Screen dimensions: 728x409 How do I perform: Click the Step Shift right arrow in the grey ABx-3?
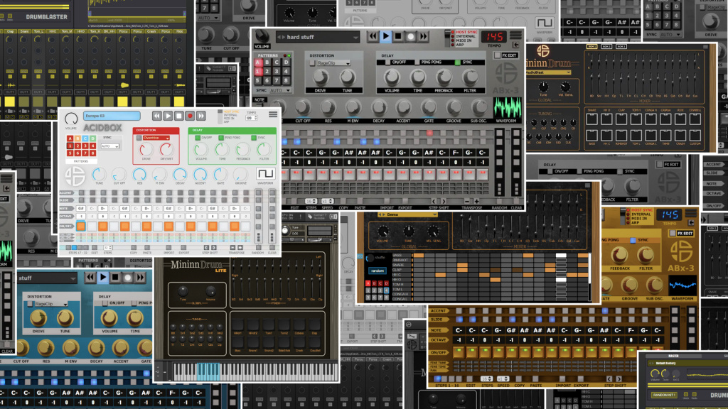(x=444, y=201)
